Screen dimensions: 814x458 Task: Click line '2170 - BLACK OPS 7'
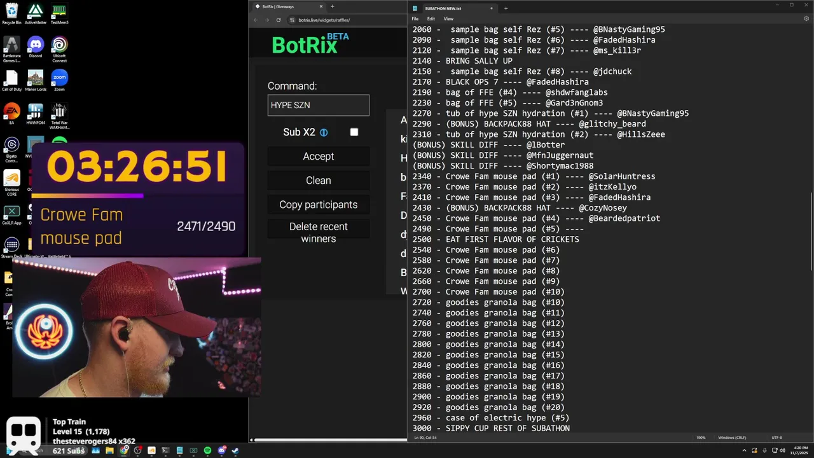pos(500,82)
